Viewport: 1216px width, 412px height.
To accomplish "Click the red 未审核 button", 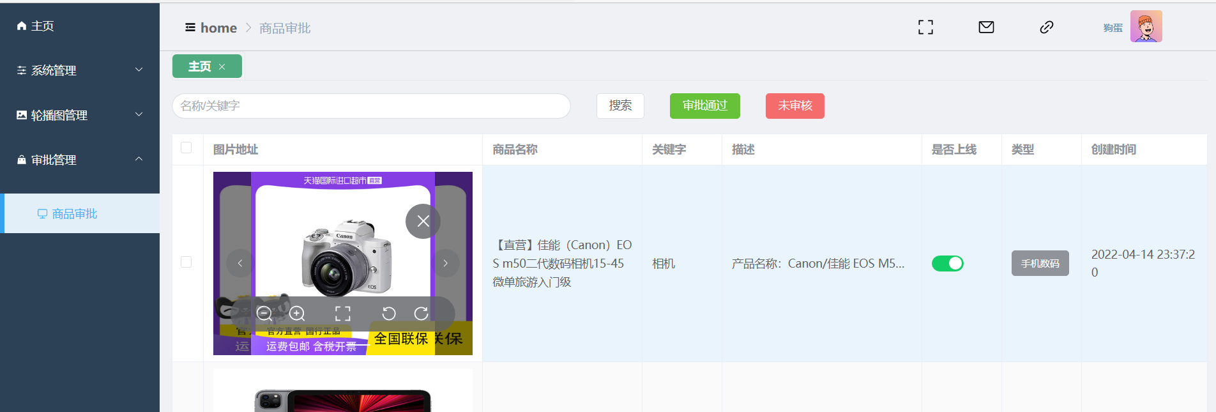I will click(794, 105).
